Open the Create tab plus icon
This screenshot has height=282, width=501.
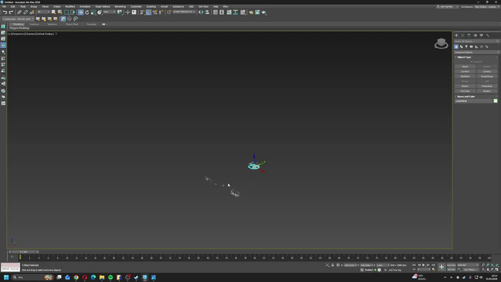point(456,35)
